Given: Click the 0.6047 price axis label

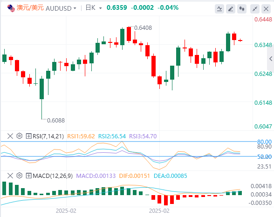Looking at the screenshot, I should click(x=263, y=126).
